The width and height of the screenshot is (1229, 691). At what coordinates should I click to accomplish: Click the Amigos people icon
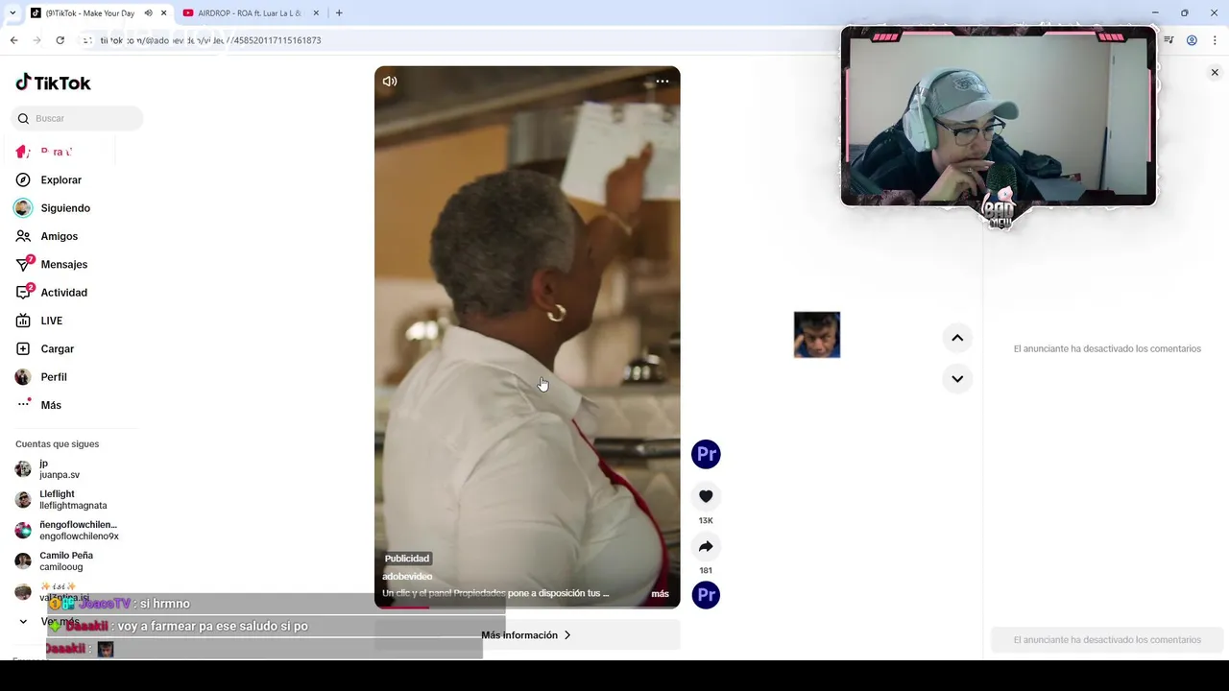pos(23,236)
